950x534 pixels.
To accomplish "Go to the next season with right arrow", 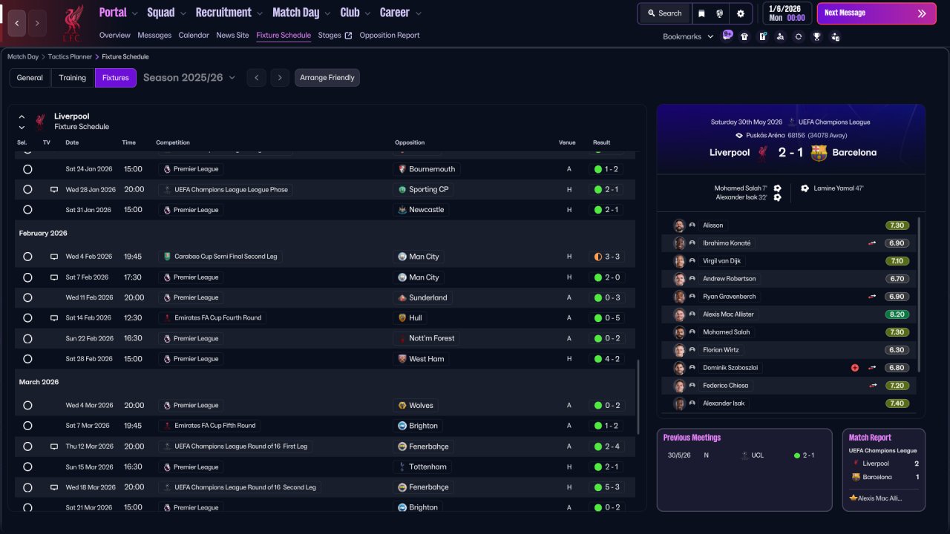I will [280, 78].
